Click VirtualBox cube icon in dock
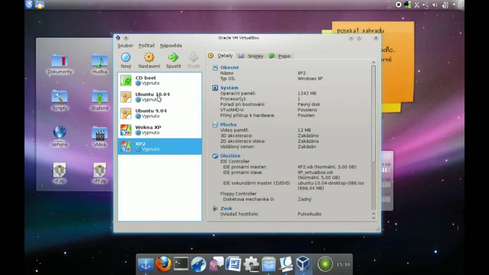The width and height of the screenshot is (489, 275). coord(303,264)
